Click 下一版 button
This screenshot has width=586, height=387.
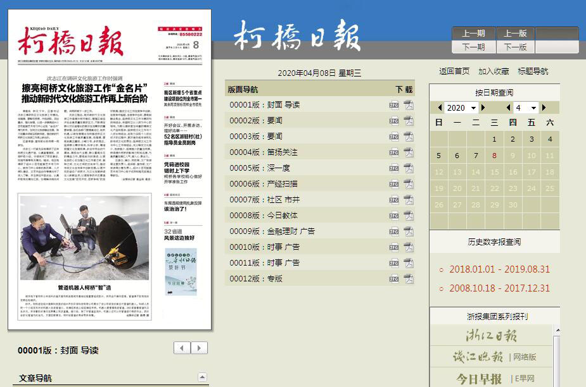[x=515, y=47]
